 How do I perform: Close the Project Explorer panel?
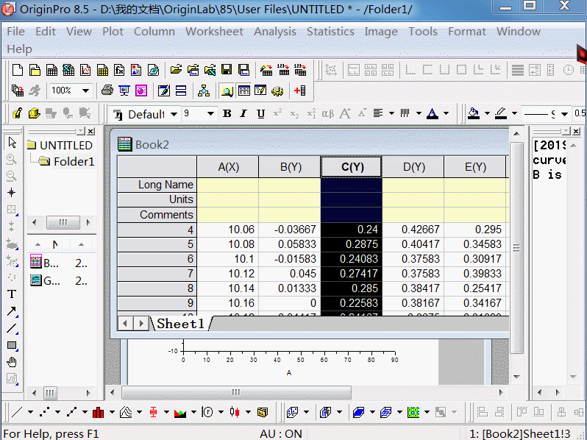pos(91,132)
